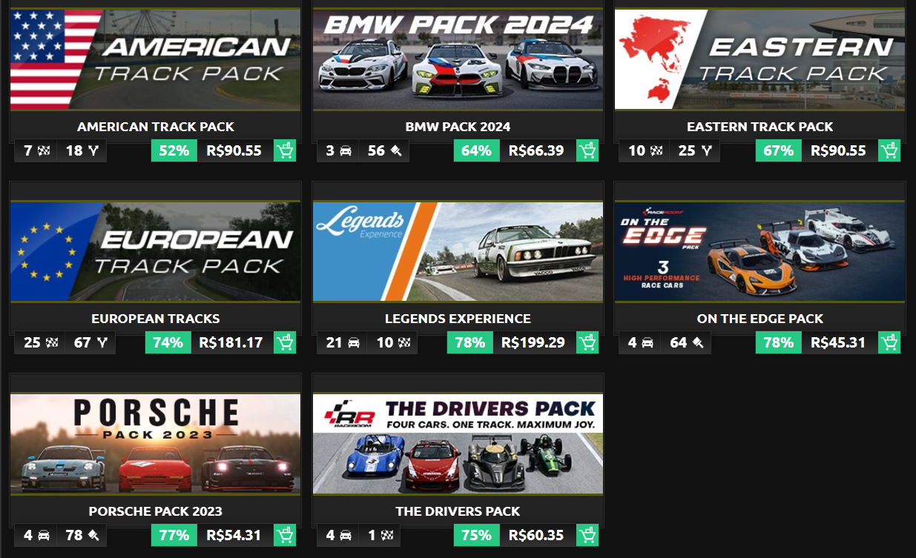The image size is (916, 558).
Task: Open the American Track Pack banner image
Action: pos(156,59)
